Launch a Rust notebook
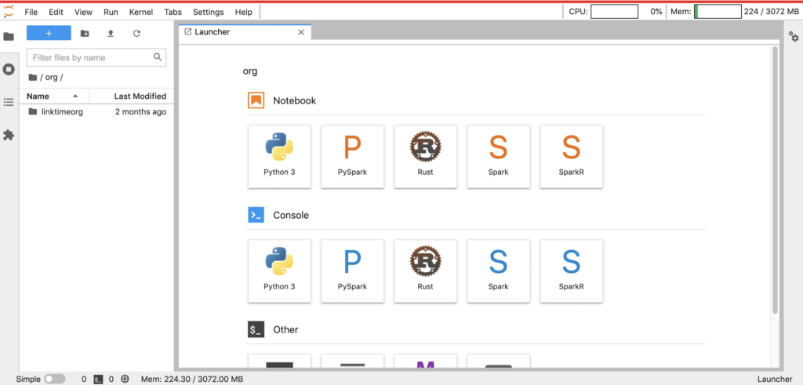The width and height of the screenshot is (803, 385). point(426,156)
